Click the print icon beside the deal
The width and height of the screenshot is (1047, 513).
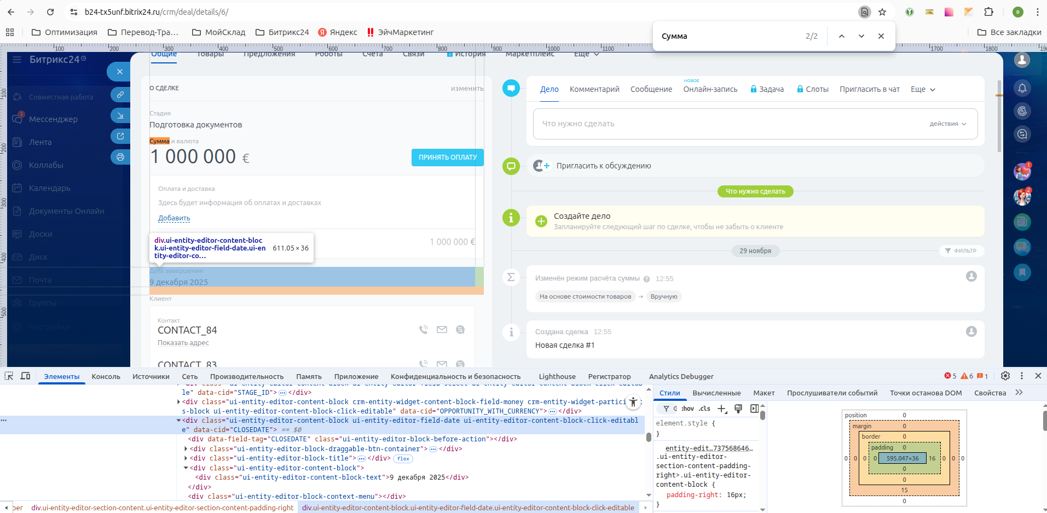click(120, 157)
